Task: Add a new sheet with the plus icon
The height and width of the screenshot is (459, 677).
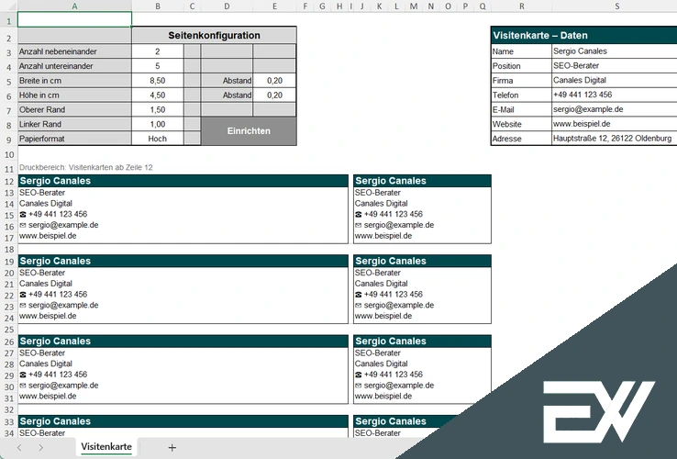Action: click(172, 447)
